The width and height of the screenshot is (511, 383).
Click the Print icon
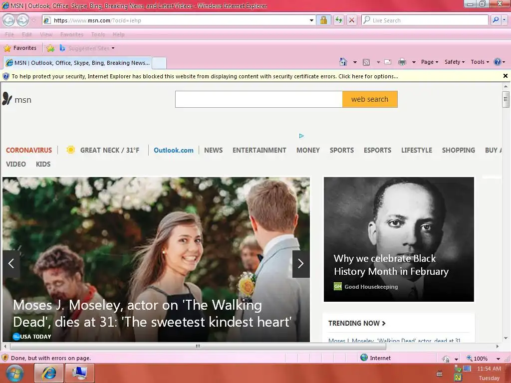point(402,62)
